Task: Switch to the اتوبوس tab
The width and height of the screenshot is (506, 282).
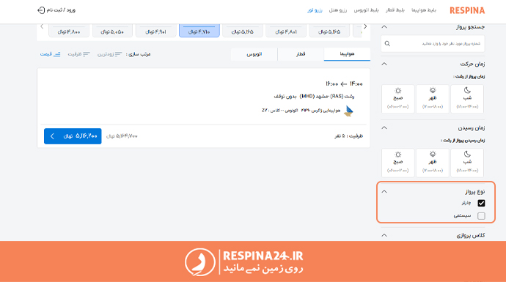Action: click(x=254, y=53)
